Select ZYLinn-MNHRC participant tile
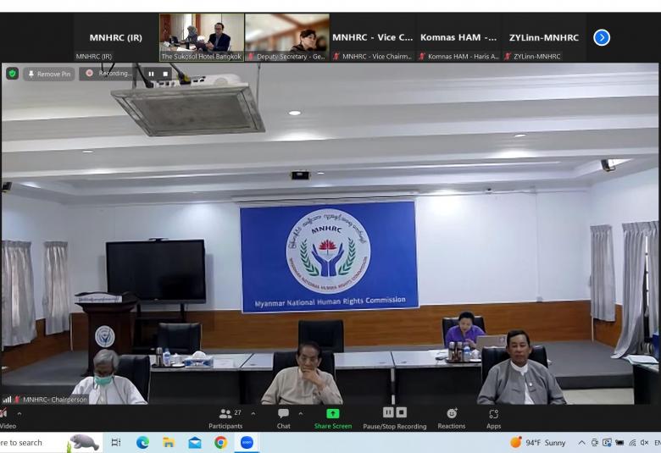The image size is (661, 453). [x=544, y=37]
